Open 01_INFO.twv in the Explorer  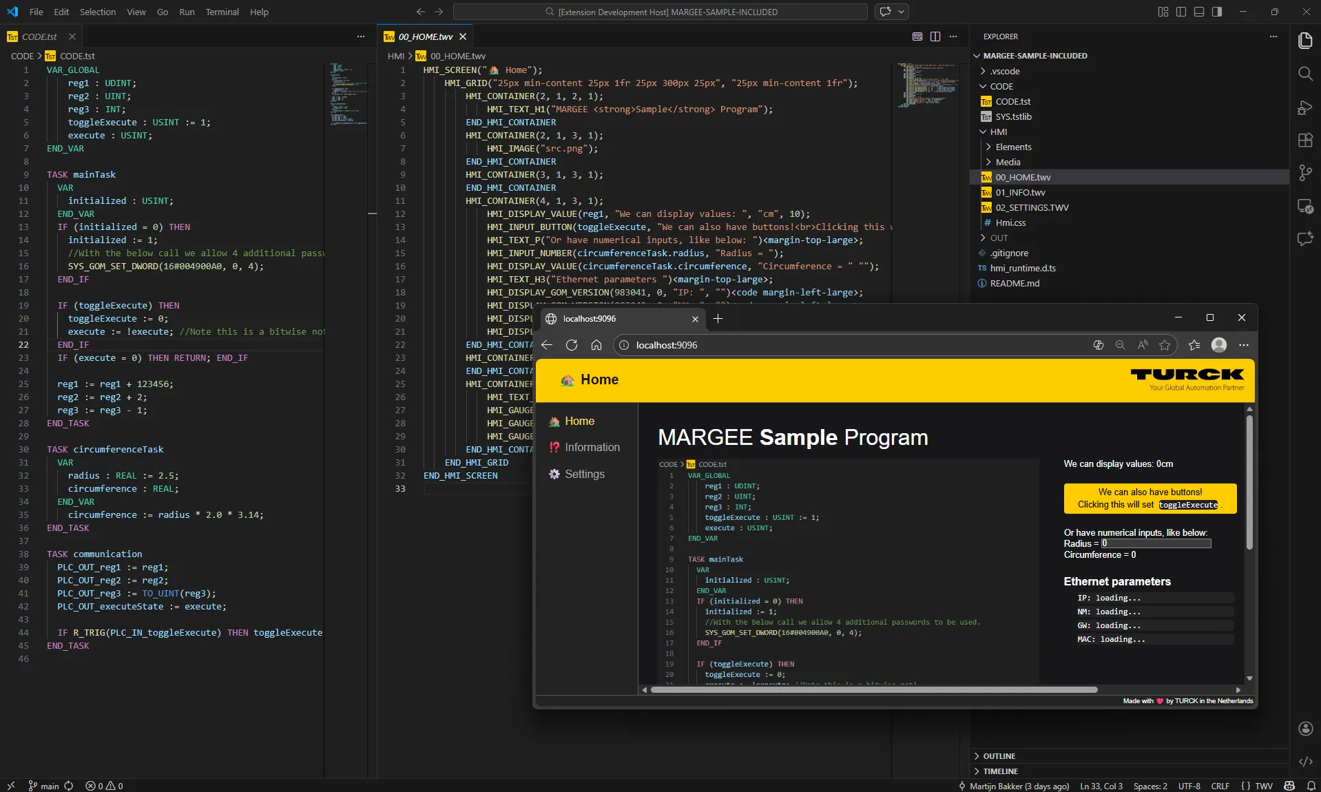1020,192
